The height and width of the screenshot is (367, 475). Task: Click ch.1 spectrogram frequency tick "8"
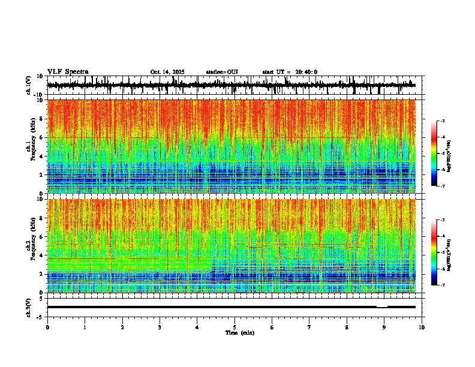point(41,119)
